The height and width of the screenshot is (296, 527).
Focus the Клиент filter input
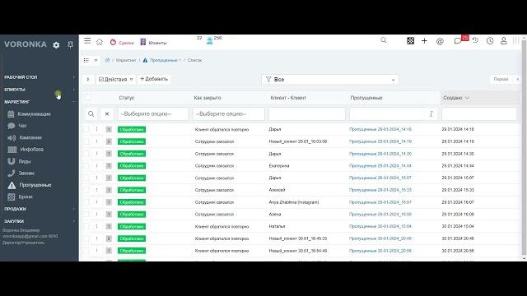[x=307, y=114]
